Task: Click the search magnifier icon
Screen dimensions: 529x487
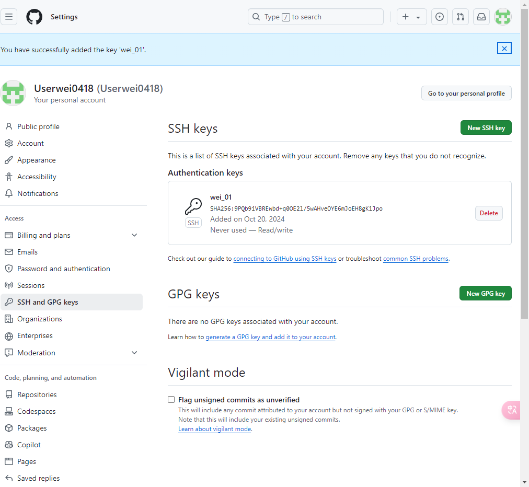Action: (x=256, y=17)
